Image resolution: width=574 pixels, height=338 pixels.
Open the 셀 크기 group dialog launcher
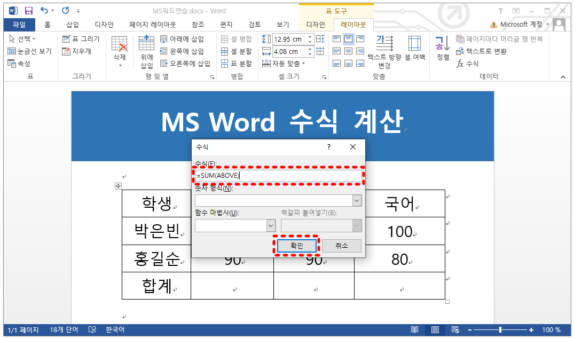(x=324, y=77)
